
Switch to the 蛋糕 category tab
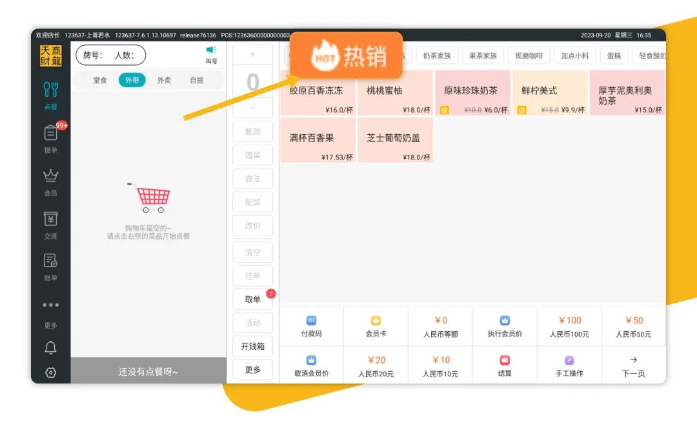point(614,56)
